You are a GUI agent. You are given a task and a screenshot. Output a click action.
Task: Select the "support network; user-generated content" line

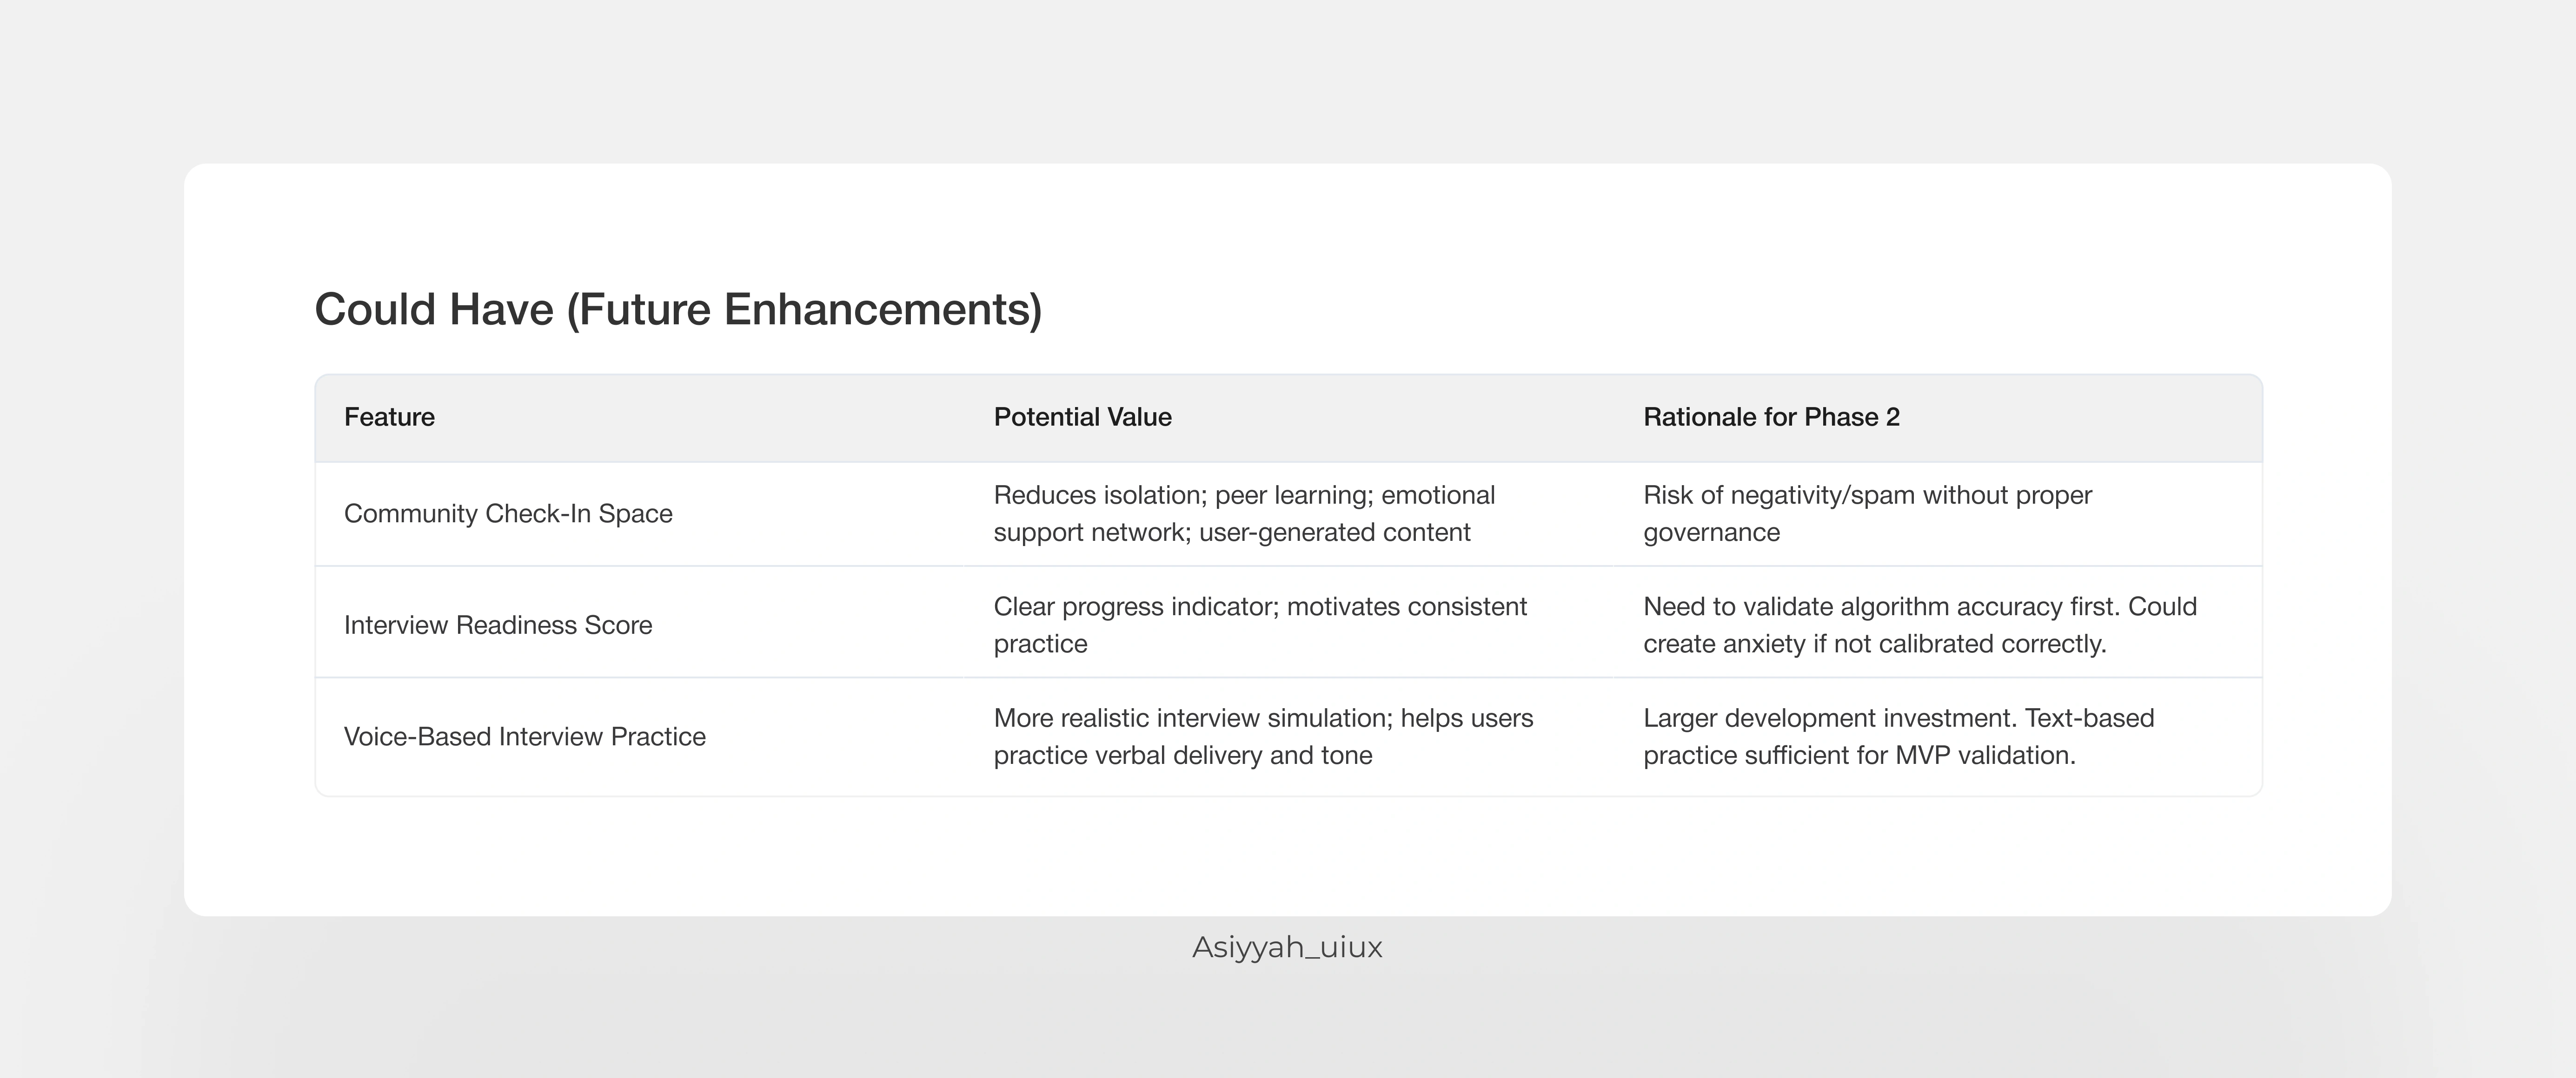click(1231, 532)
